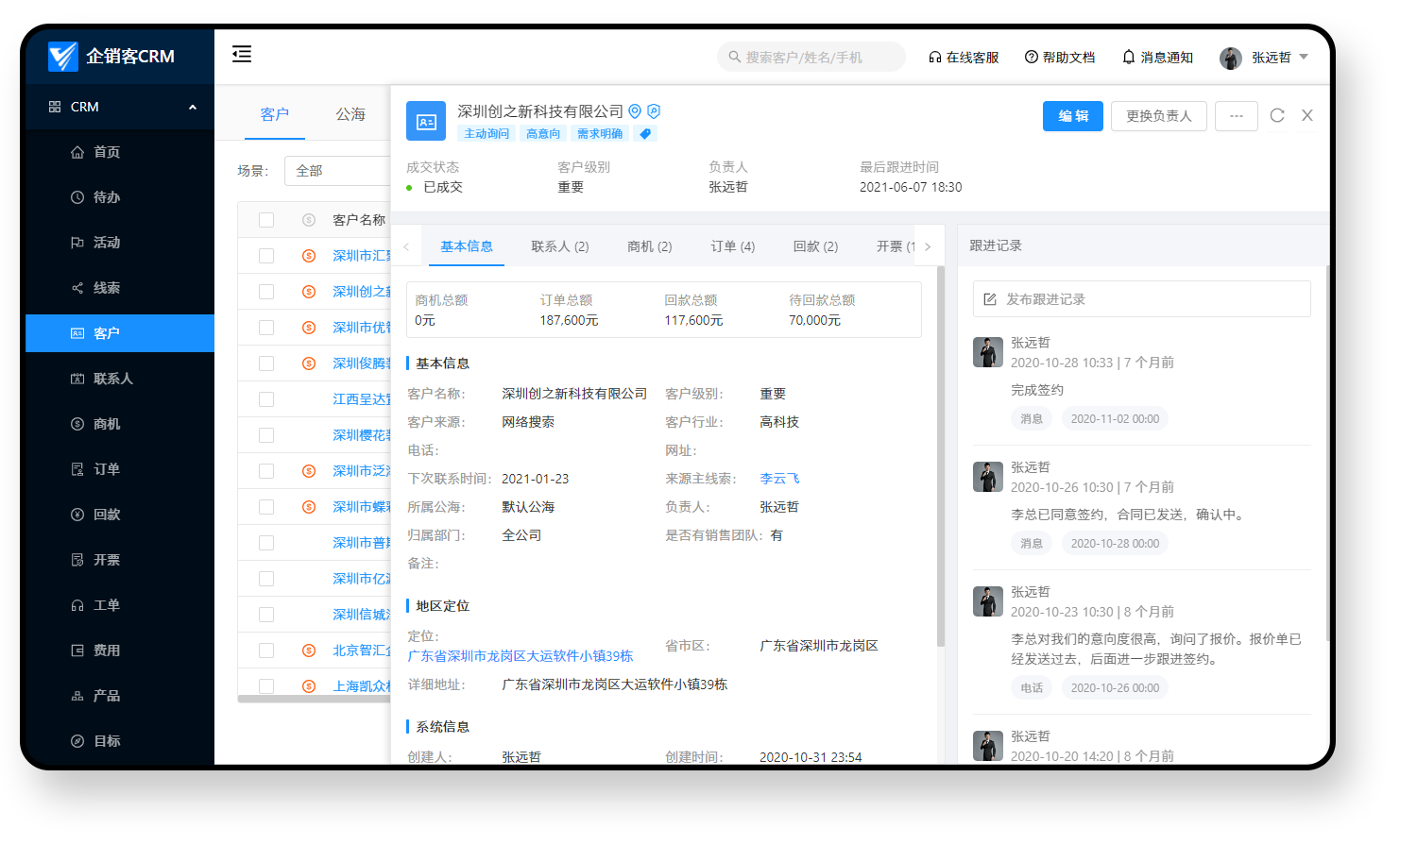Click the 高意向 tag
Screen dimensions: 1417x845
tap(543, 134)
